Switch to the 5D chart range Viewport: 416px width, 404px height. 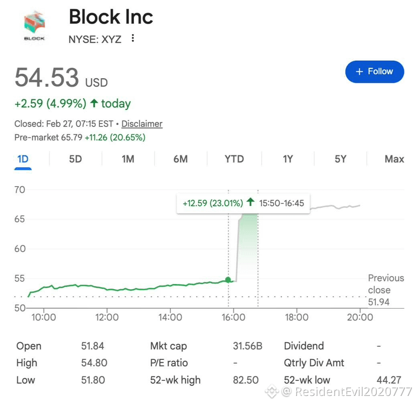[x=75, y=159]
